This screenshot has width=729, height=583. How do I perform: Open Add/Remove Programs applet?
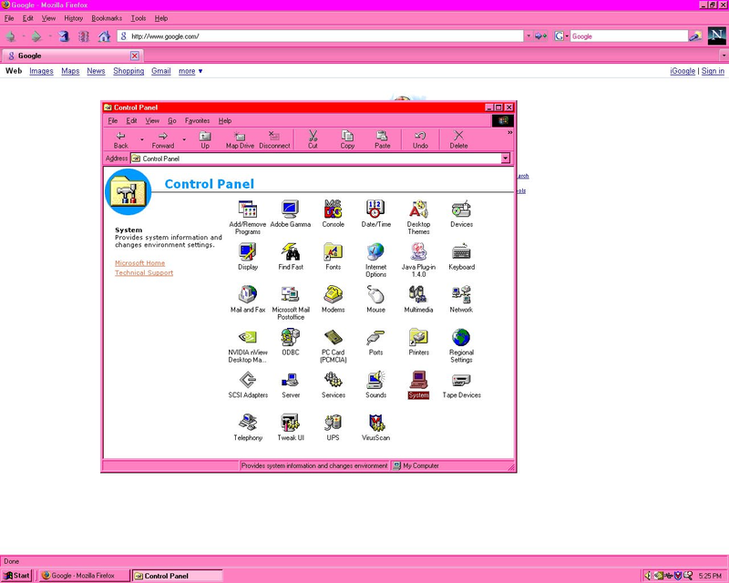pyautogui.click(x=247, y=217)
